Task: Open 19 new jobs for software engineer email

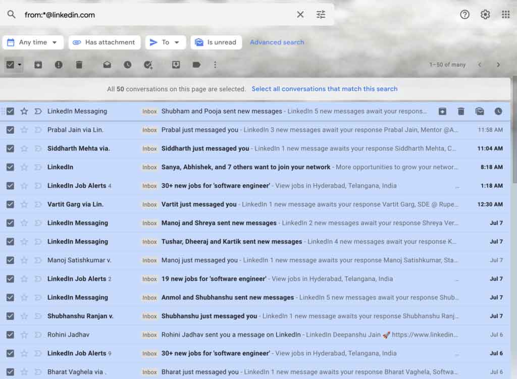Action: point(255,279)
